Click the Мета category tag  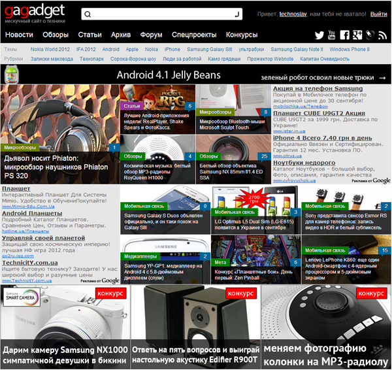coord(220,262)
